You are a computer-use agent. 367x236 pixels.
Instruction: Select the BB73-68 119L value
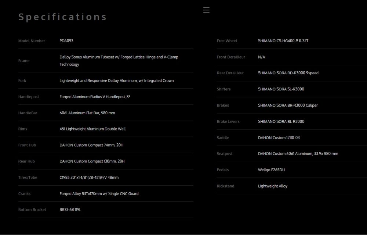(x=70, y=210)
